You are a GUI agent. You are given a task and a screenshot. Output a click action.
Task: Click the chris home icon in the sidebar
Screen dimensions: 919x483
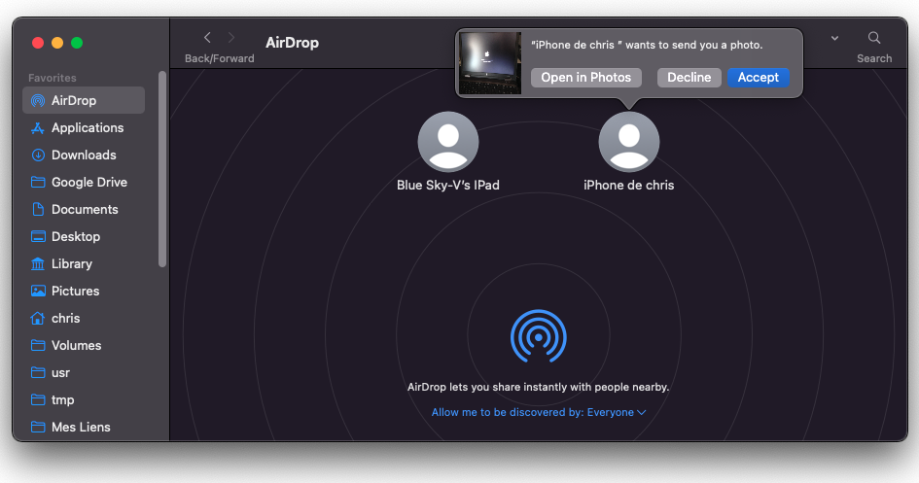tap(38, 319)
